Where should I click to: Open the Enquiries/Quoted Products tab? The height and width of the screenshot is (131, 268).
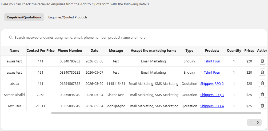[x=68, y=17]
